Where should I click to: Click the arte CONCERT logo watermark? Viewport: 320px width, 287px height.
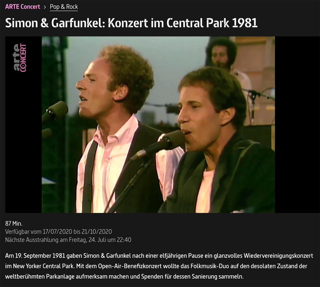(20, 58)
